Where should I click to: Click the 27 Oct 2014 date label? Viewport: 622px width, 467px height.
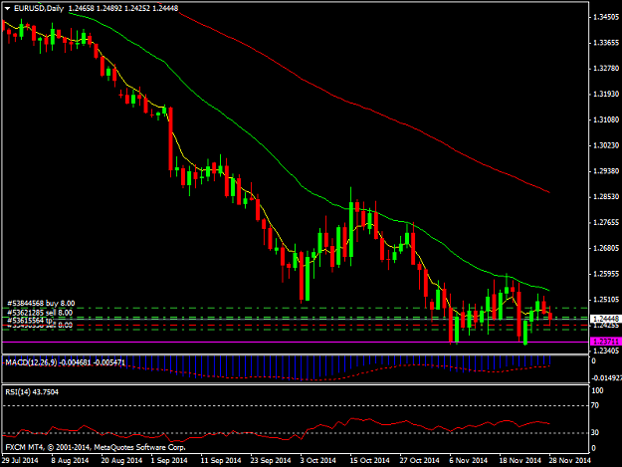coord(419,460)
